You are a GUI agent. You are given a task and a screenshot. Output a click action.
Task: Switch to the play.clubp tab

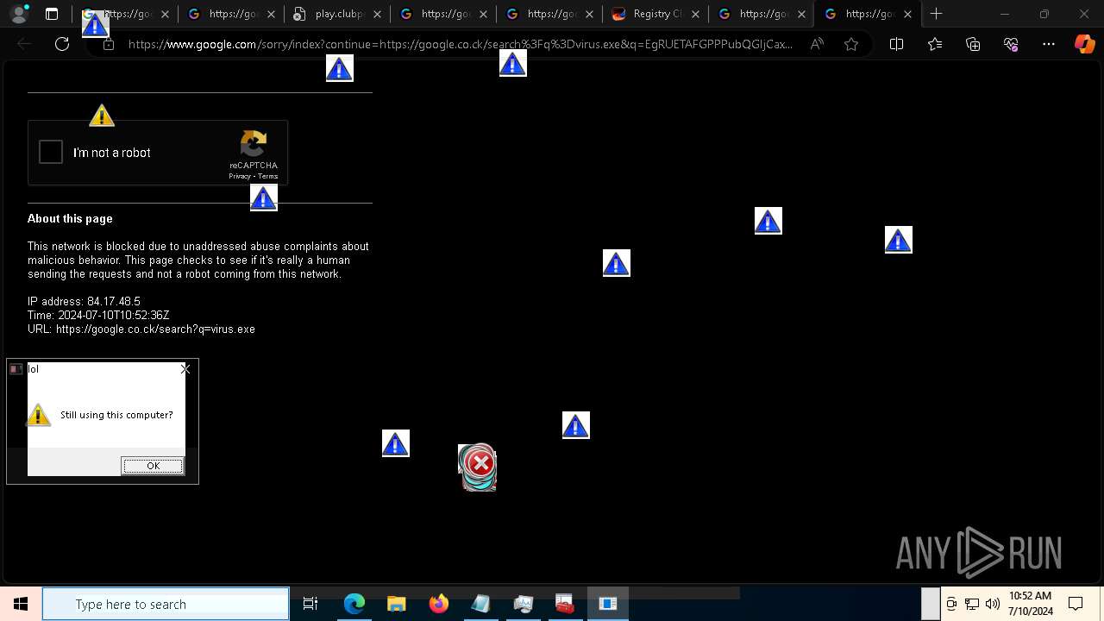[x=337, y=14]
